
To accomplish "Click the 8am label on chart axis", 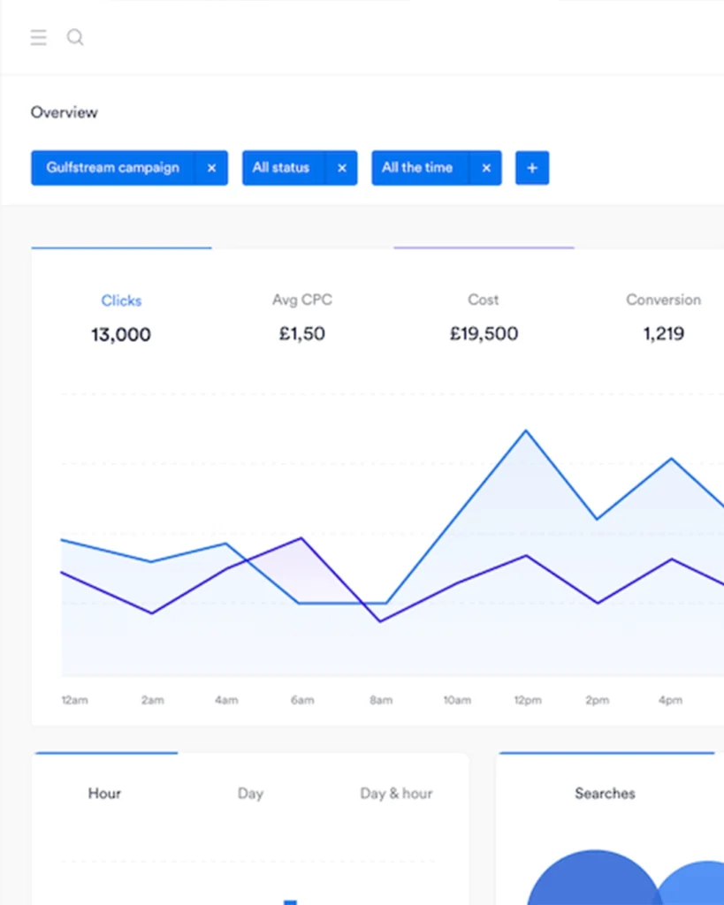I will (381, 700).
